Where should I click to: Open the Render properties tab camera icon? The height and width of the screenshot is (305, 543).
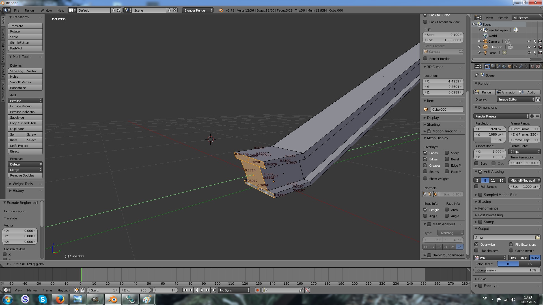(x=487, y=66)
